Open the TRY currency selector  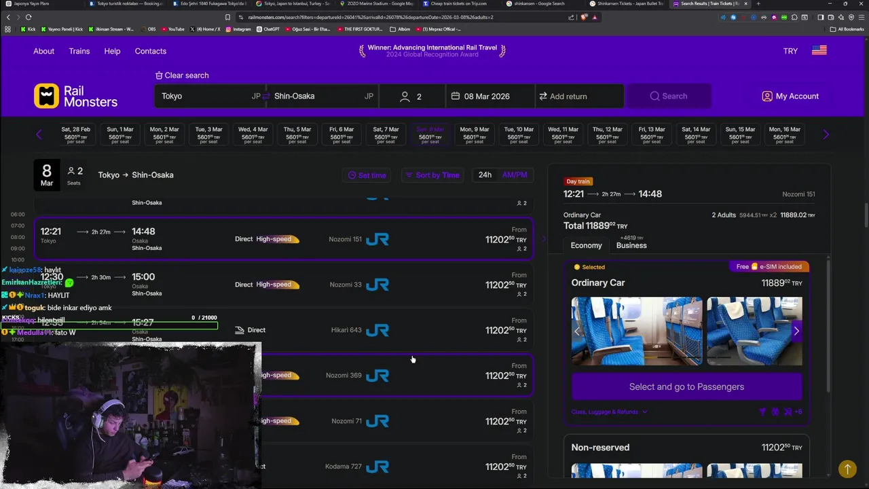790,51
